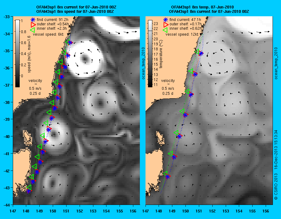Click 'ocean_temp_2010' label between the two maps
Viewport: 281px width, 219px height.
143,63
